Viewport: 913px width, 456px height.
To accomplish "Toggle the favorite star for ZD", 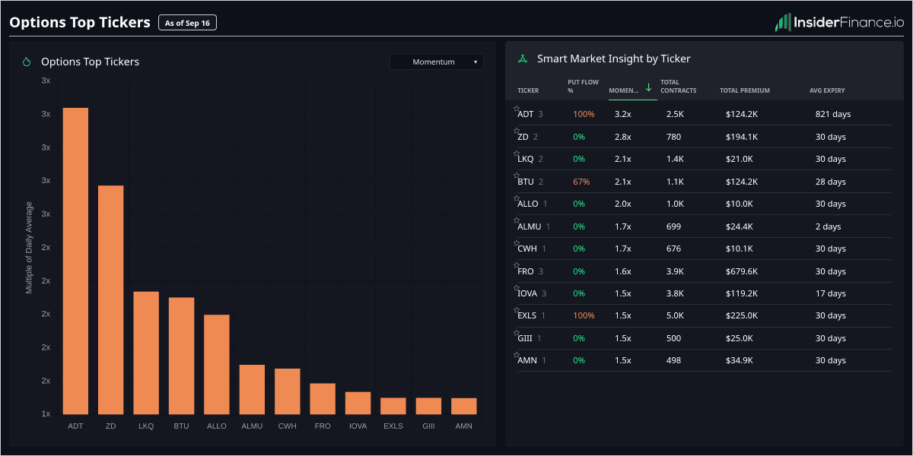I will [517, 131].
